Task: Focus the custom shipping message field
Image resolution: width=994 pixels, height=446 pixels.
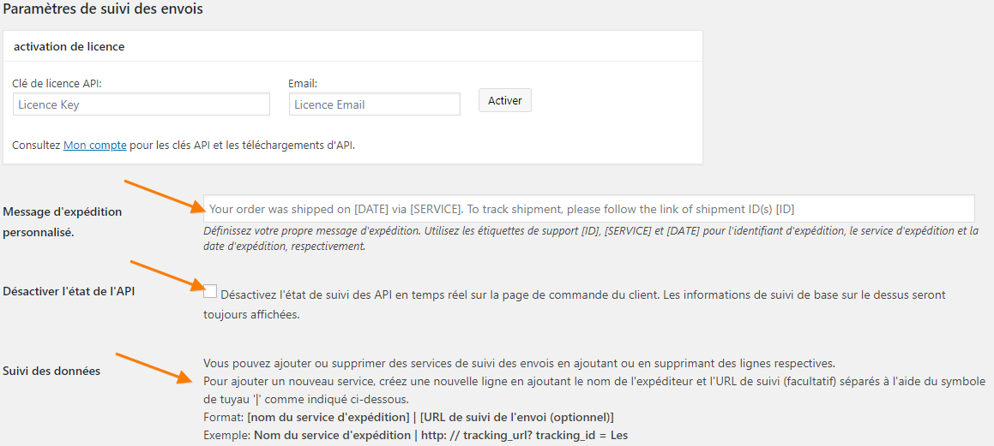Action: (x=589, y=209)
